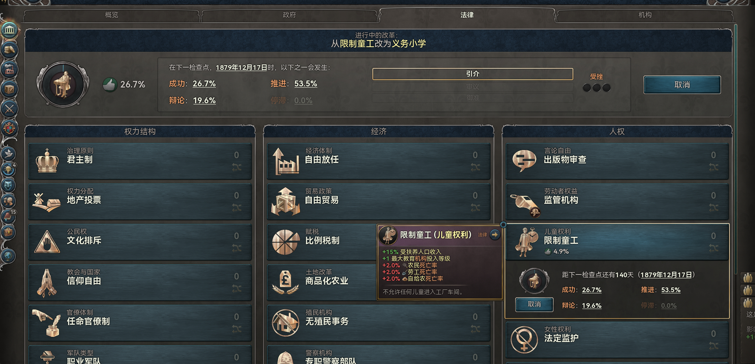The height and width of the screenshot is (364, 755).
Task: Open the 概览 tab
Action: [x=112, y=15]
